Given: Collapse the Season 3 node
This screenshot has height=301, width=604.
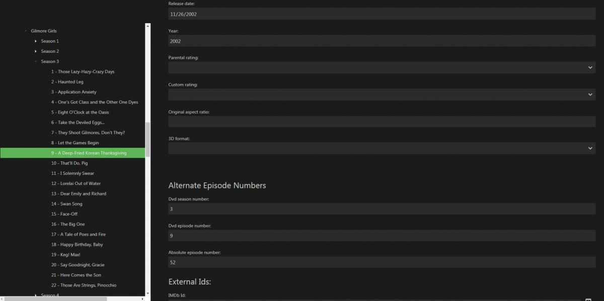Looking at the screenshot, I should coord(36,61).
